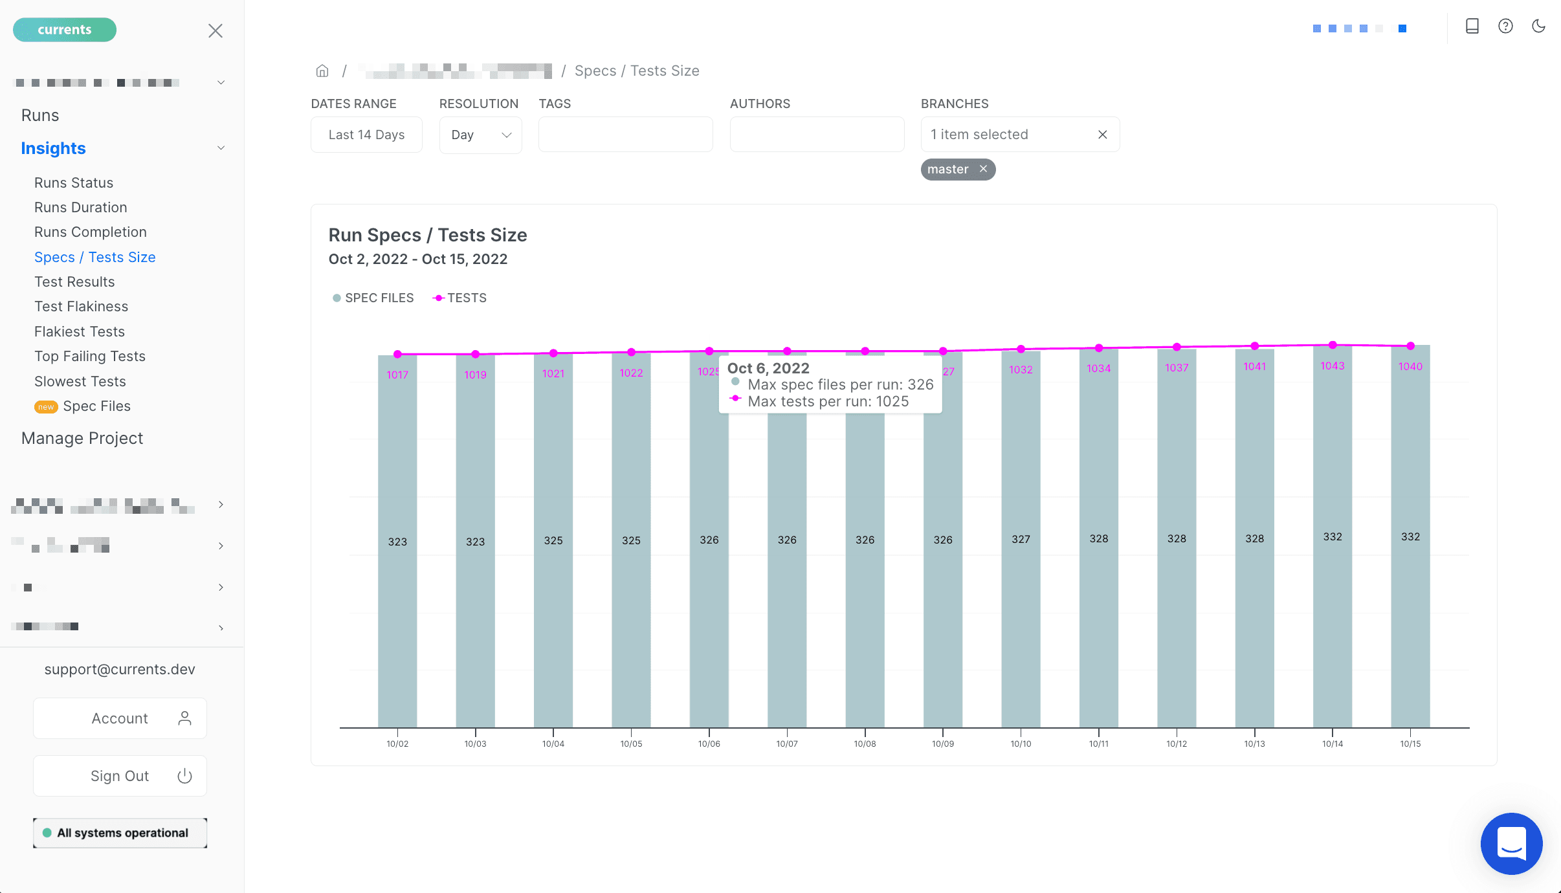This screenshot has width=1561, height=893.
Task: Close the sidebar with the X icon
Action: (x=216, y=30)
